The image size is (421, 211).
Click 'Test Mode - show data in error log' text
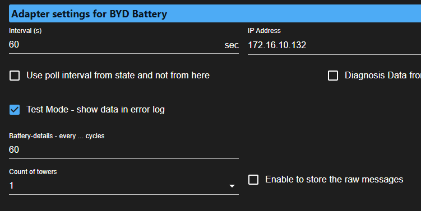(96, 110)
